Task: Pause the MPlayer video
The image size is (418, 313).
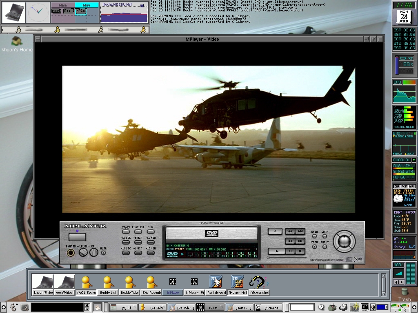Action: point(290,251)
